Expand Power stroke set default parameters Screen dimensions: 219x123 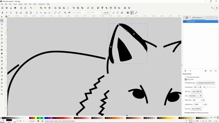point(185,113)
